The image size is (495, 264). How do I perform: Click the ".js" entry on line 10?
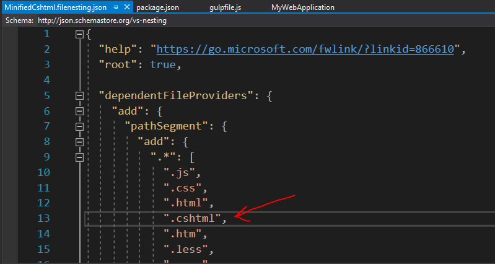pos(179,173)
